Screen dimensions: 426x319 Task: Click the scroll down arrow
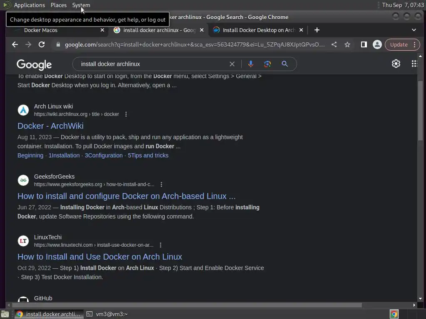point(420,299)
